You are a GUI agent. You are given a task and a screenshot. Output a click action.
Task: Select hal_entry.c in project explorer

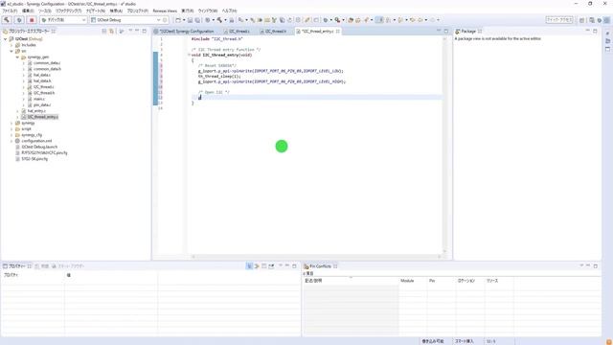click(x=36, y=111)
